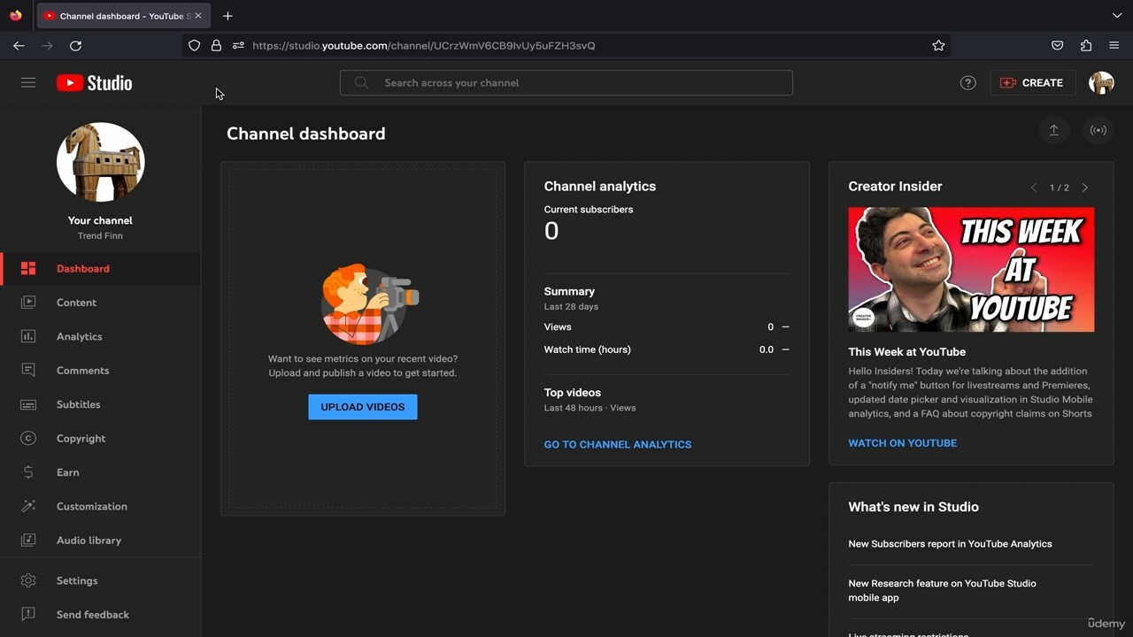The image size is (1133, 637).
Task: Click the Go live broadcast icon
Action: point(1098,130)
